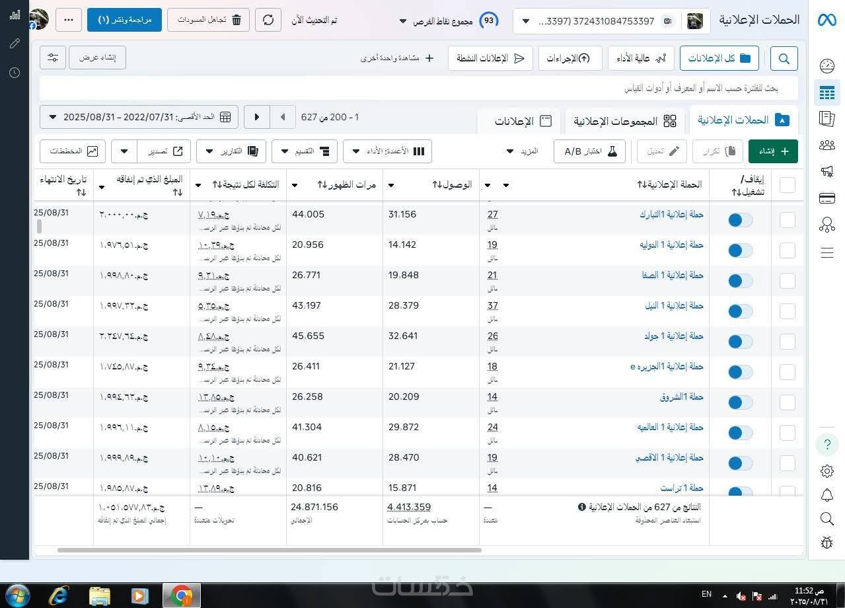Check the select all campaigns header checkbox
This screenshot has width=845, height=608.
787,185
